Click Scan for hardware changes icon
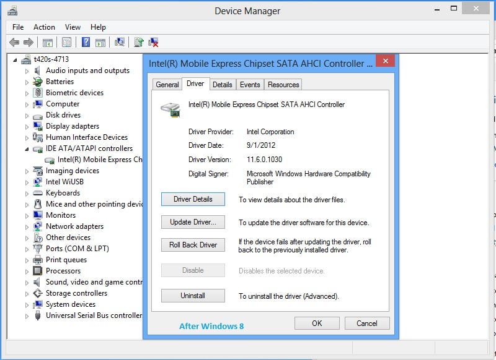This screenshot has height=360, width=496. click(x=119, y=42)
